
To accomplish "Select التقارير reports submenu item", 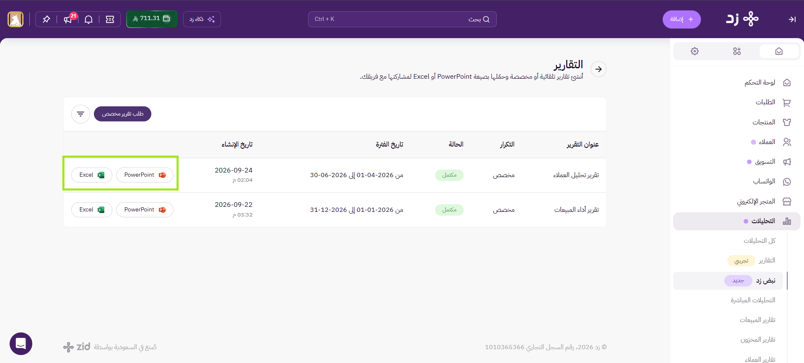I will [767, 260].
